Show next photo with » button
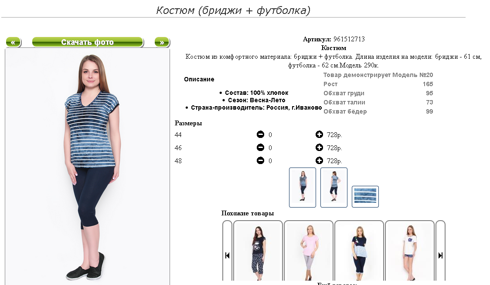Image resolution: width=490 pixels, height=285 pixels. tap(162, 42)
